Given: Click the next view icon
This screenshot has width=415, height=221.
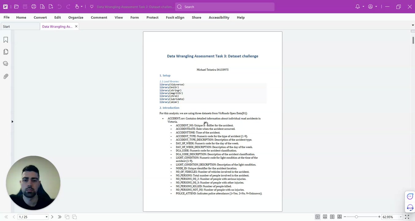Looking at the screenshot, I should pyautogui.click(x=74, y=217).
